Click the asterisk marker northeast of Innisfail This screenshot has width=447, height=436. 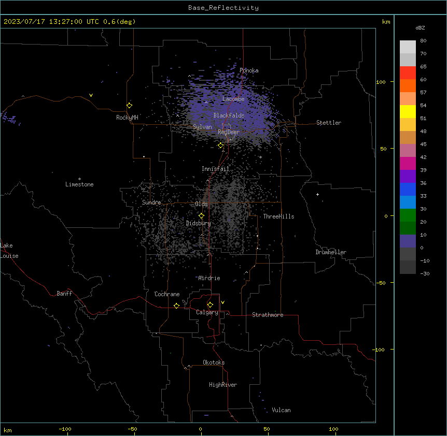260,157
